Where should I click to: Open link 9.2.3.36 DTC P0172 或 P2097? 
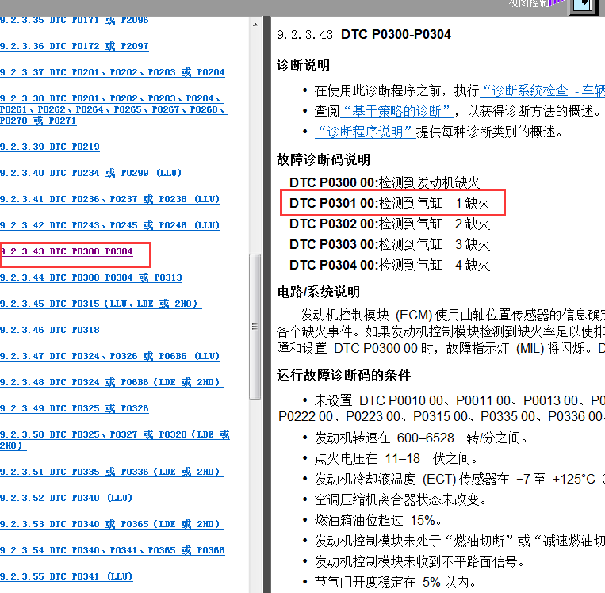(x=74, y=46)
